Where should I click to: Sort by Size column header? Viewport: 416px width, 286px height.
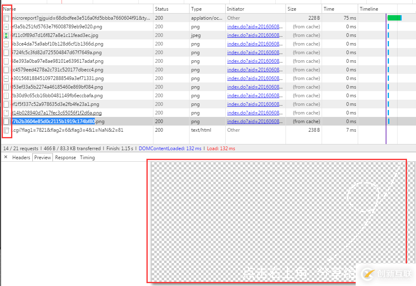click(x=304, y=9)
